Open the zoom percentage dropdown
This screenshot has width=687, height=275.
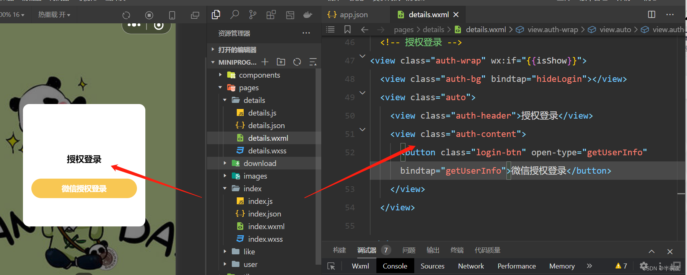click(12, 15)
